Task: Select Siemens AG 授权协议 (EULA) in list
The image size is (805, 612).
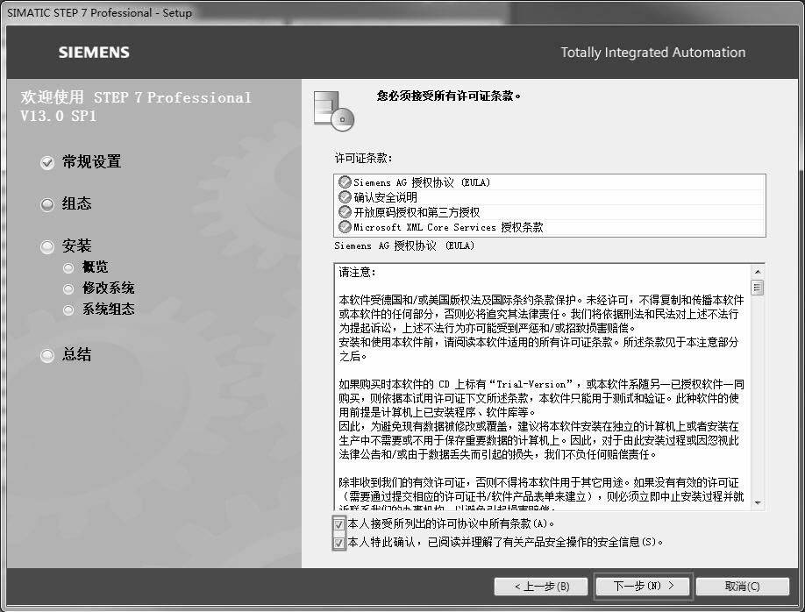Action: (x=550, y=182)
